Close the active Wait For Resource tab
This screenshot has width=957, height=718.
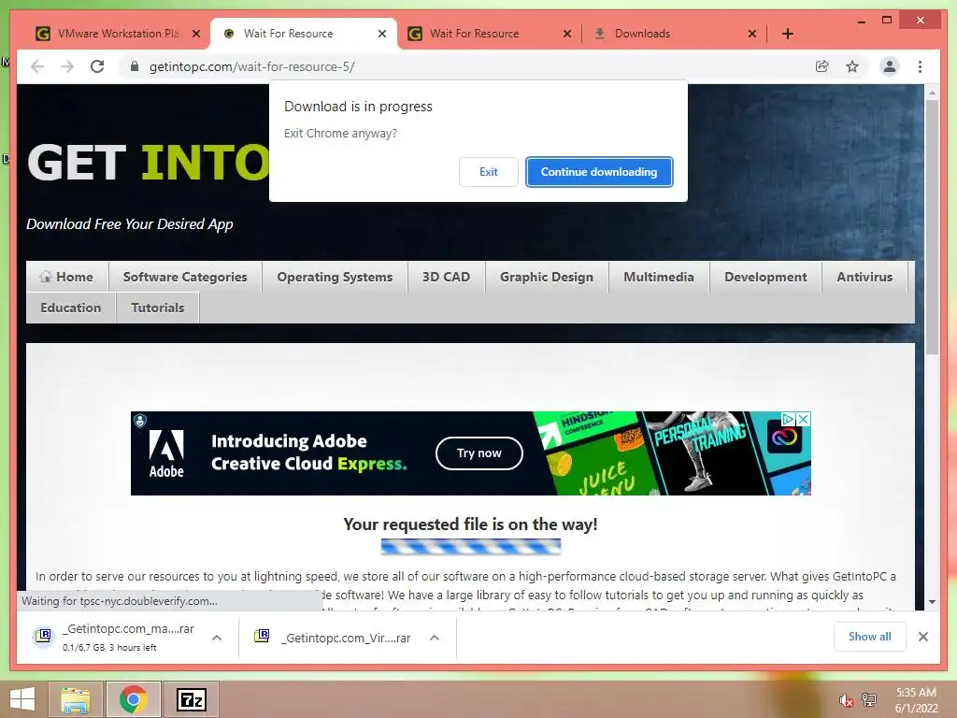[x=382, y=34]
